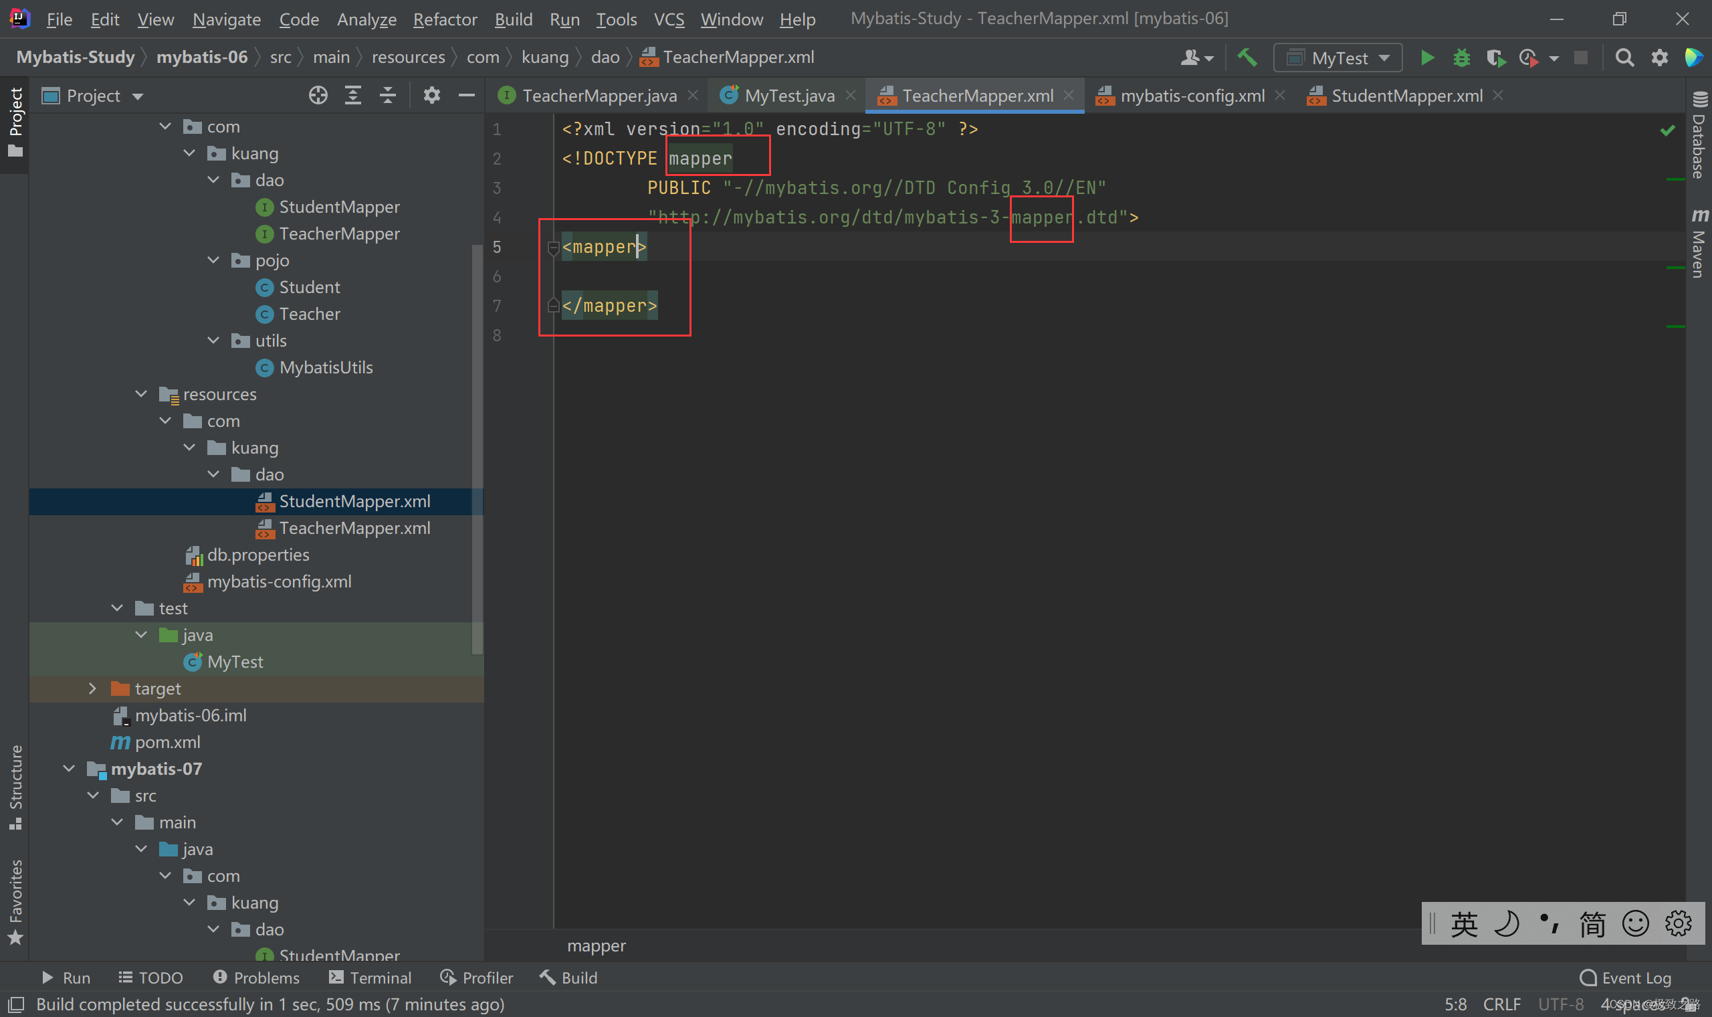Collapse the pojo folder

click(213, 260)
